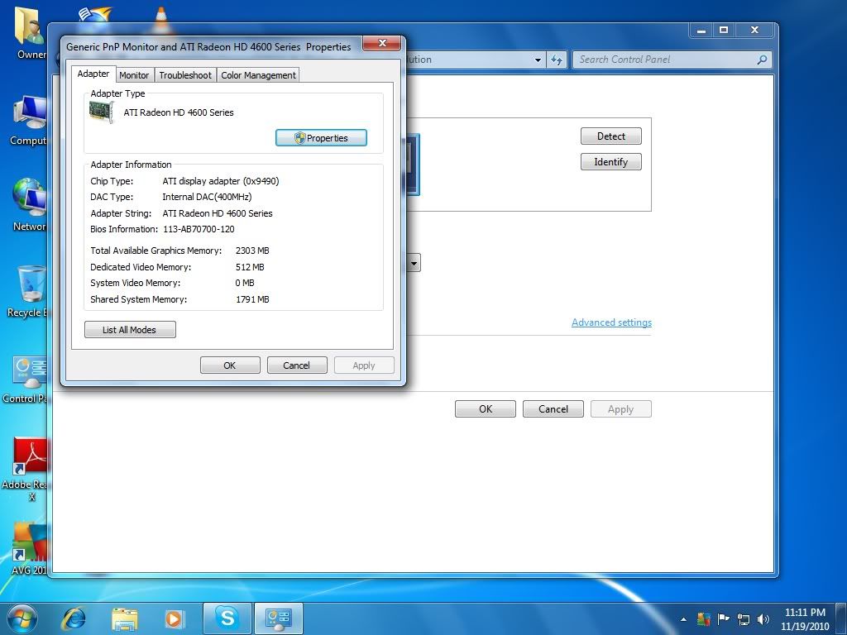
Task: Expand the address bar history dropdown
Action: (538, 60)
